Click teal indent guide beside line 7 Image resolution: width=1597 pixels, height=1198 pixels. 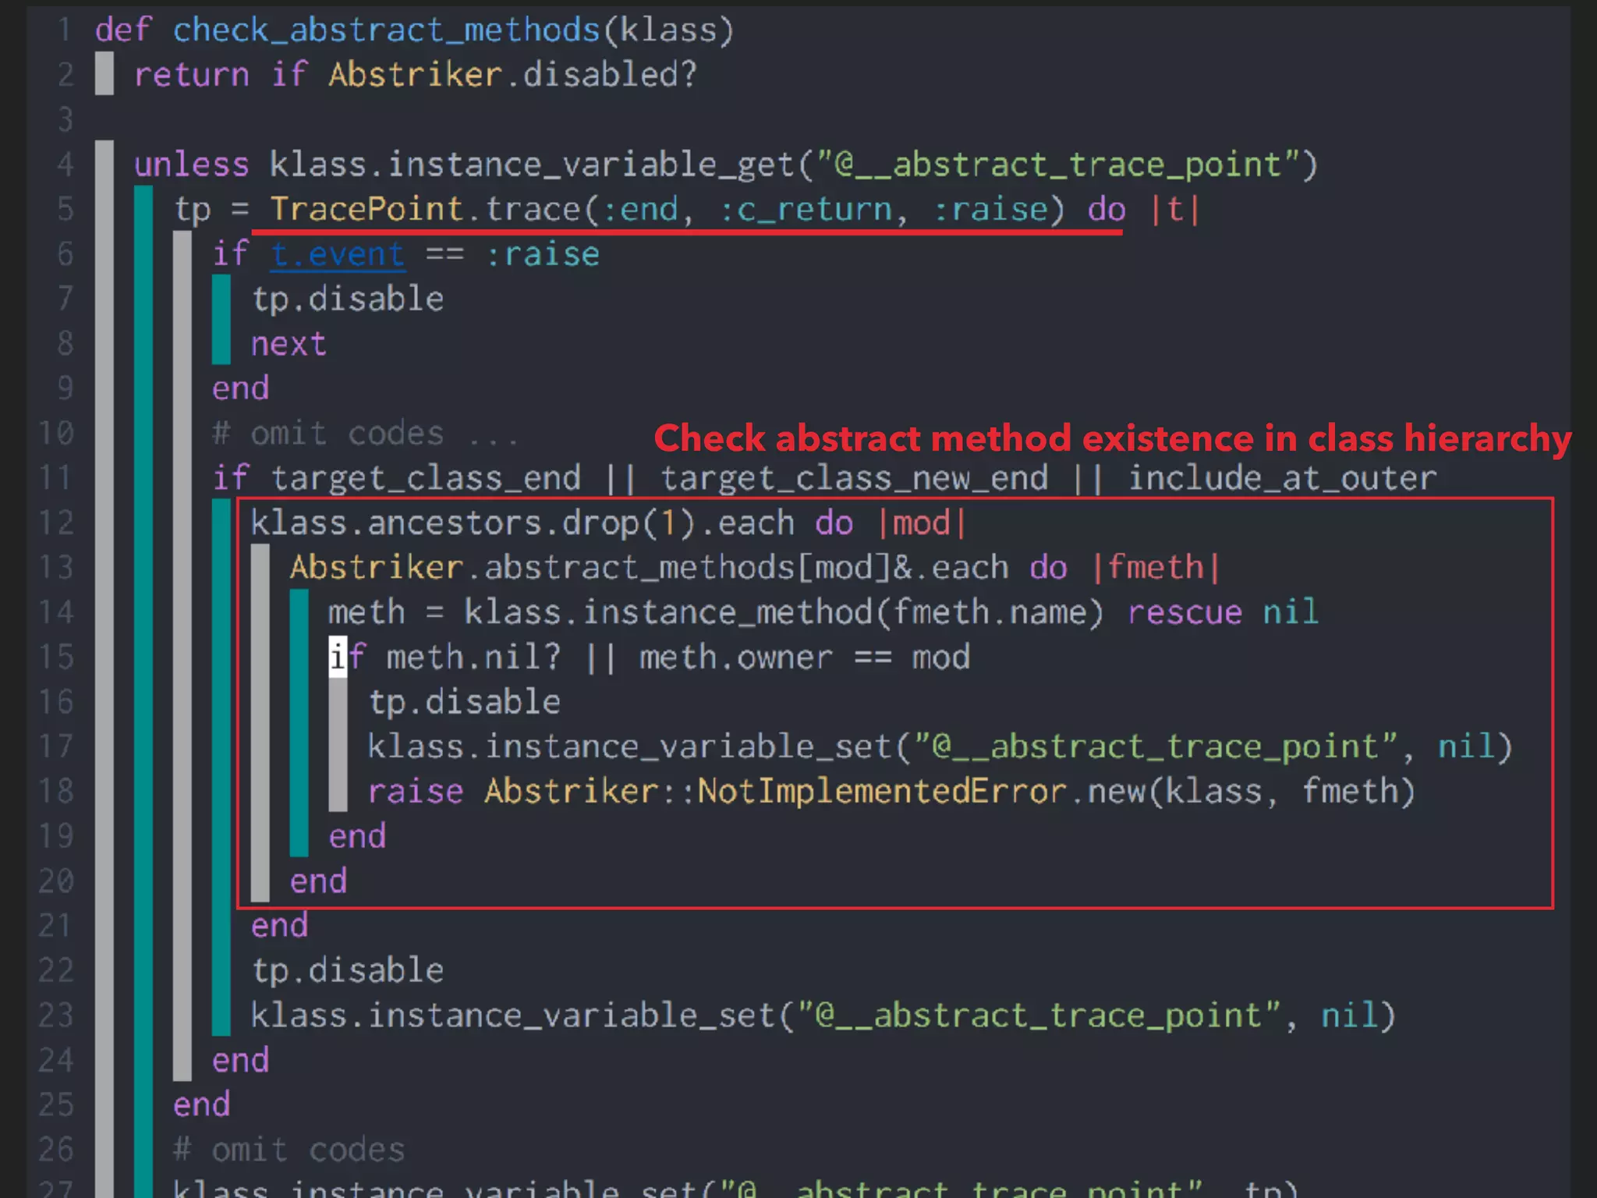tap(221, 299)
